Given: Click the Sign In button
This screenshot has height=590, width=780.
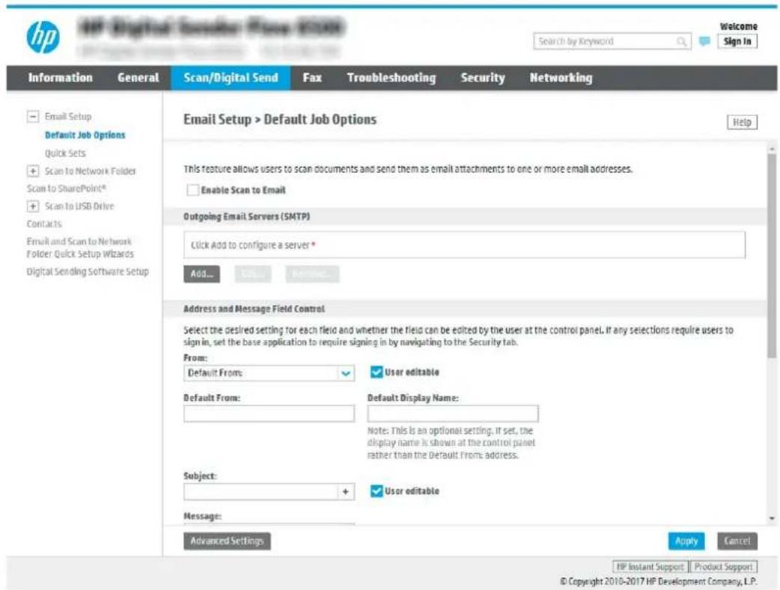Looking at the screenshot, I should pos(737,41).
